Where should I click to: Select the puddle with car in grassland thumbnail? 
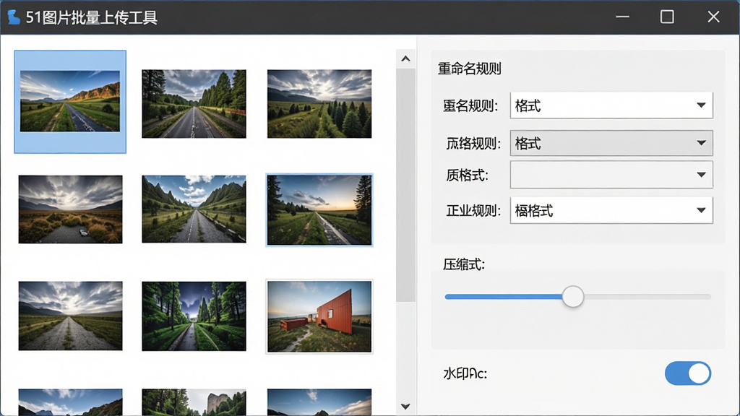[70, 209]
